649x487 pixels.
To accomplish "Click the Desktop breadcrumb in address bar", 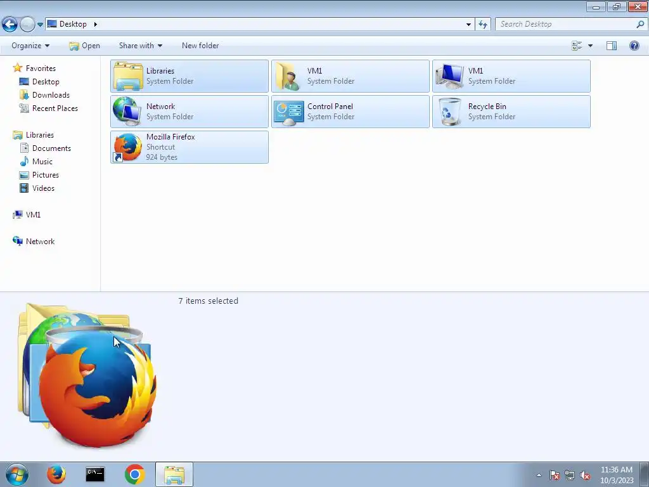I will tap(73, 24).
